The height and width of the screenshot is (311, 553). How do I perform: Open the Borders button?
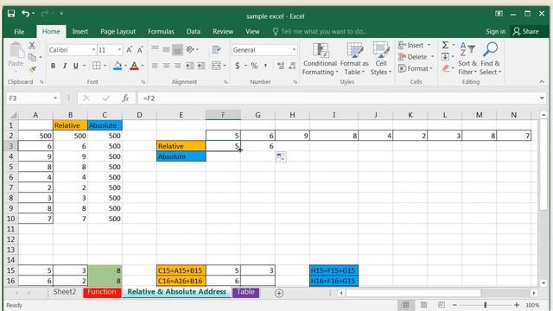pos(96,66)
